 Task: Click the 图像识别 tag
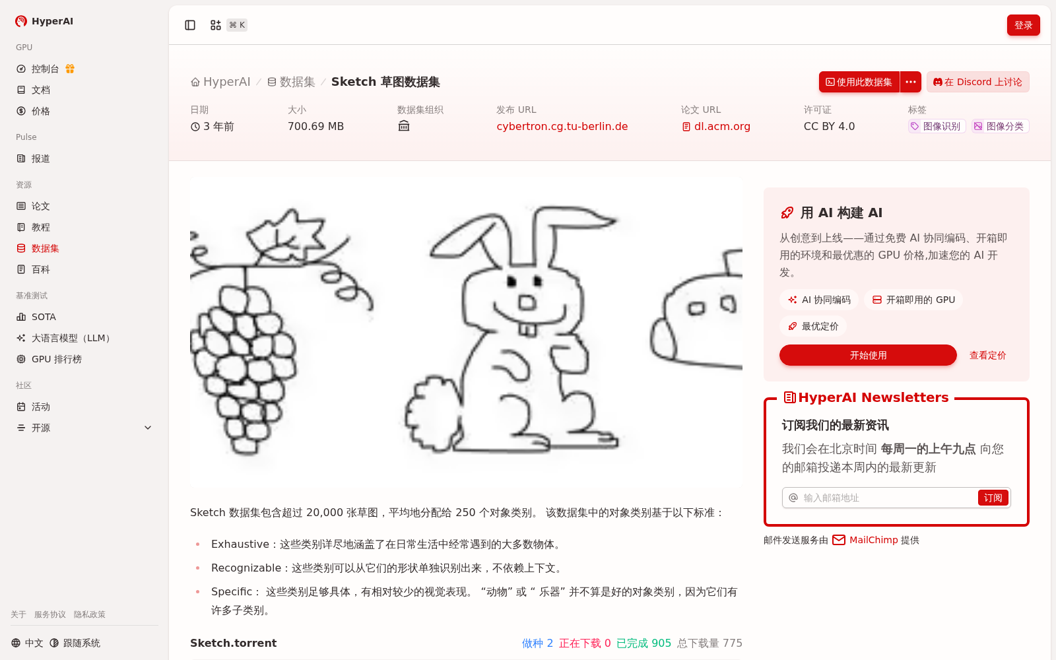[937, 126]
